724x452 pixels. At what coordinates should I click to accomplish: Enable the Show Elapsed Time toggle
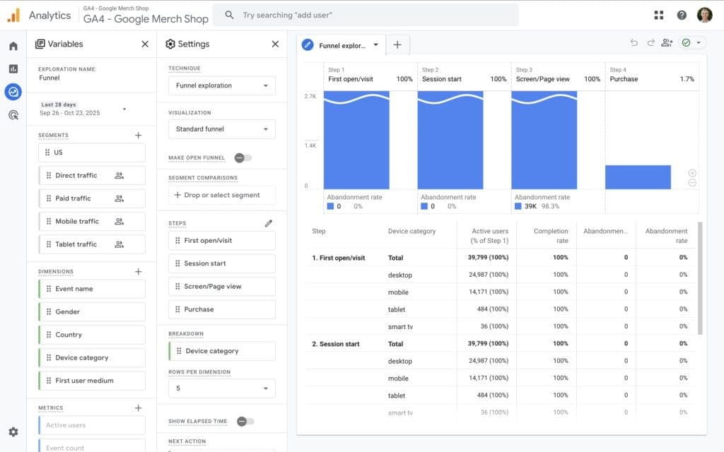click(x=245, y=421)
